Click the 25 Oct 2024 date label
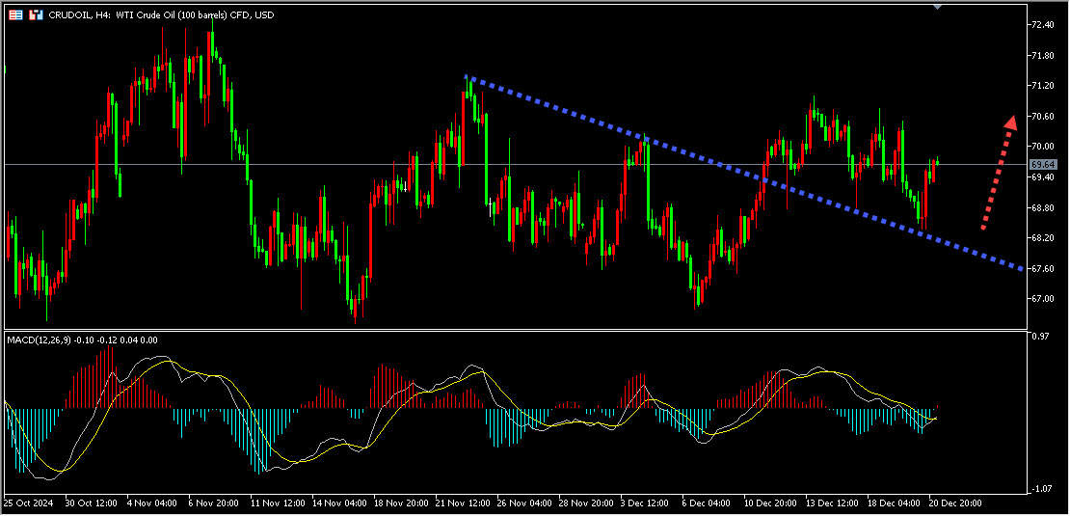This screenshot has height=516, width=1070. 29,502
